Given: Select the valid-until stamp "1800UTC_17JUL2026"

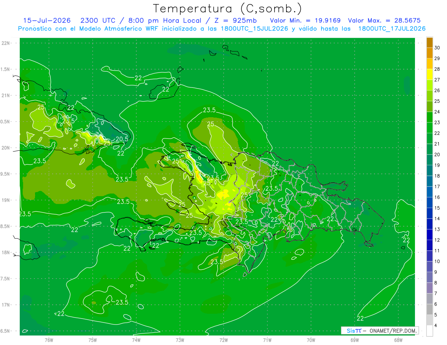Looking at the screenshot, I should coord(391,29).
